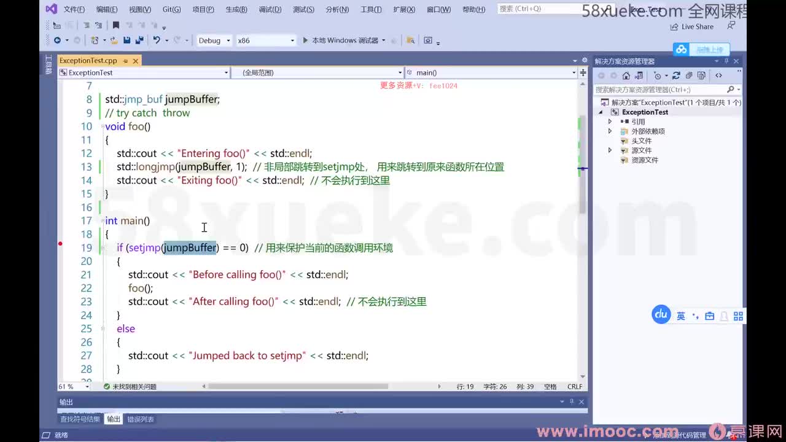Click the sync/refresh icon in Solution Explorer
This screenshot has width=786, height=442.
click(x=676, y=76)
